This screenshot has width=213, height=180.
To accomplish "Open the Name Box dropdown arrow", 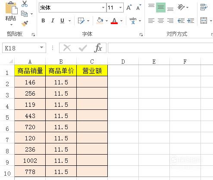I will [42, 47].
